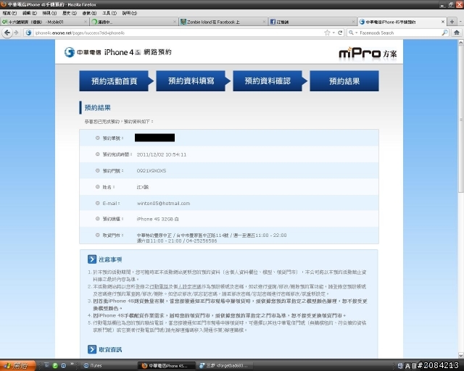The width and height of the screenshot is (464, 371).
Task: Switch to the 中華電信 iPhone 4S taskbar button
Action: tap(166, 366)
